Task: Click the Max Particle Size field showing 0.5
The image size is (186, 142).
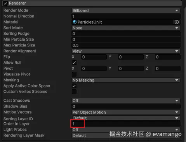Action: [x=126, y=45]
